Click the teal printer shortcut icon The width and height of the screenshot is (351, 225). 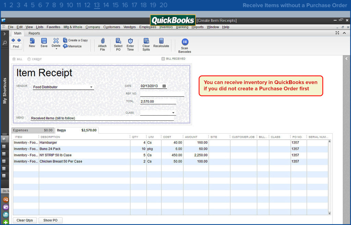click(x=5, y=215)
